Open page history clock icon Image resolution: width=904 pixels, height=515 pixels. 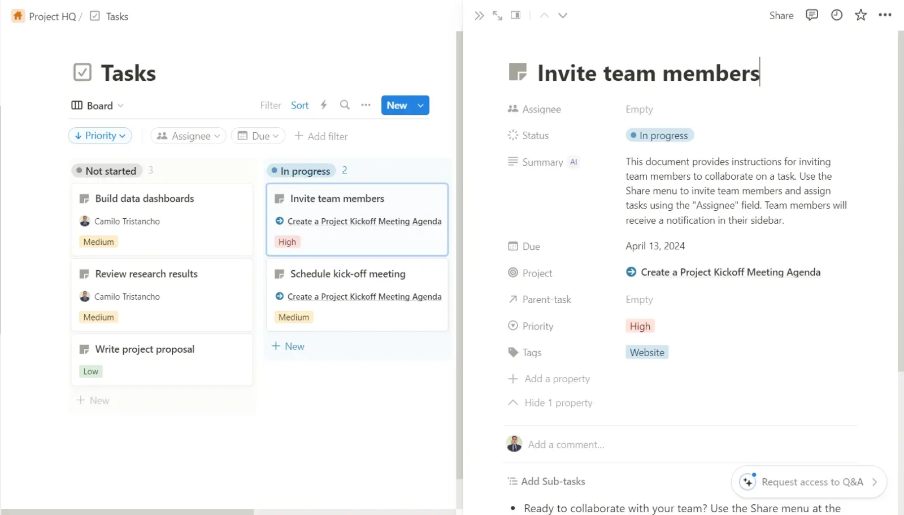pyautogui.click(x=837, y=15)
